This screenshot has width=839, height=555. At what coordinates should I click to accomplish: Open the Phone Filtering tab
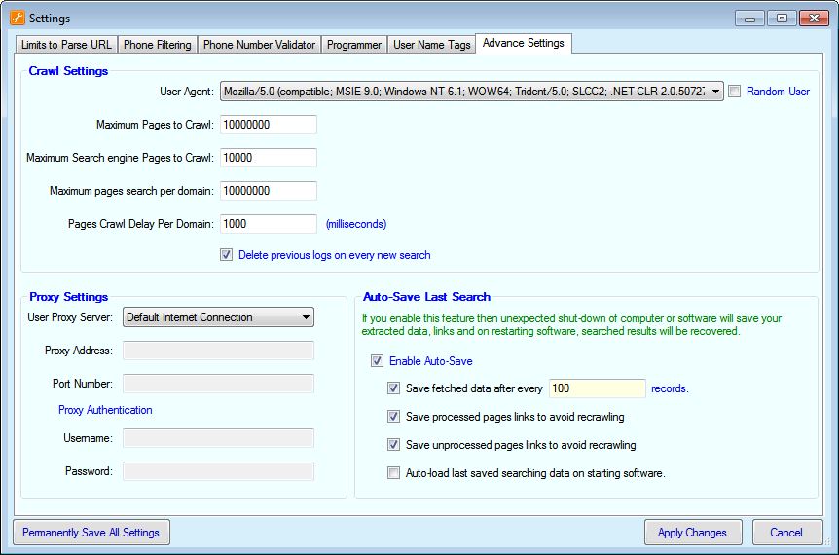point(158,45)
